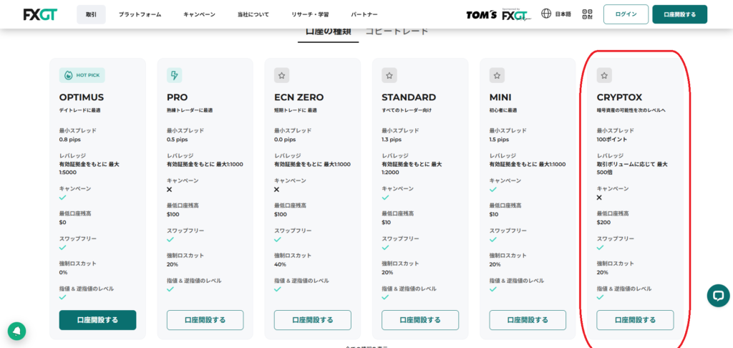Open an OPTIMUS account via 口座開設する
Screen dimensions: 733x348
coord(97,320)
